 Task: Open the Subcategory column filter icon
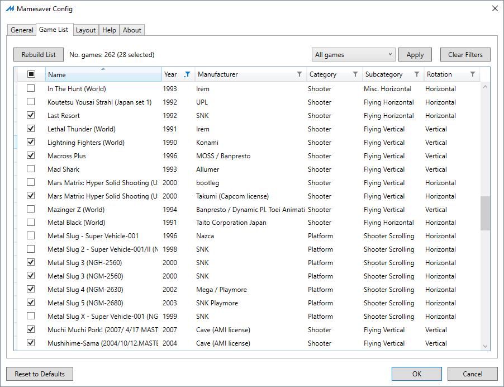click(x=417, y=74)
